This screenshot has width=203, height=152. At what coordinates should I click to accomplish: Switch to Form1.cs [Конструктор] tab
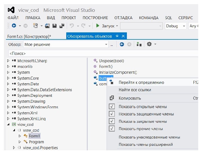[x=29, y=36]
